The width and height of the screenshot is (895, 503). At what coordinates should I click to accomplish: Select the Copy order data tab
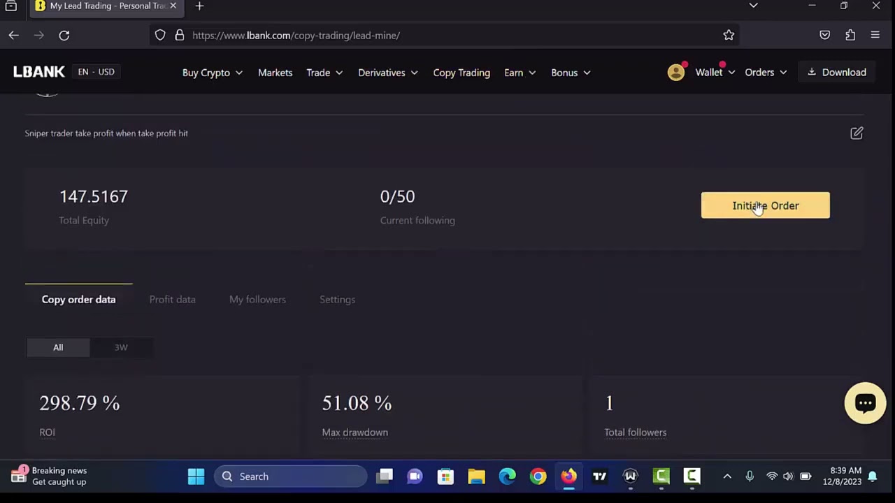(x=78, y=299)
